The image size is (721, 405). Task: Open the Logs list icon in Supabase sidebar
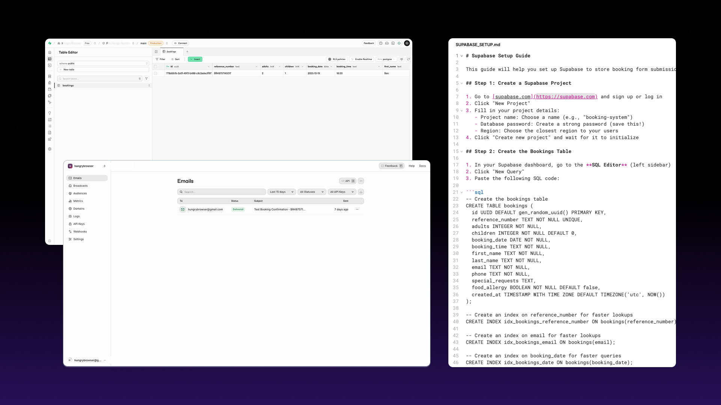(50, 126)
